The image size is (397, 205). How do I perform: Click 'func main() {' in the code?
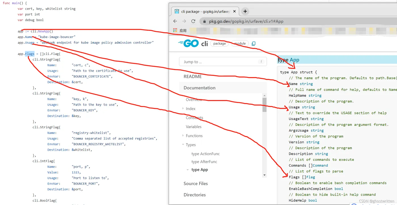pyautogui.click(x=15, y=3)
